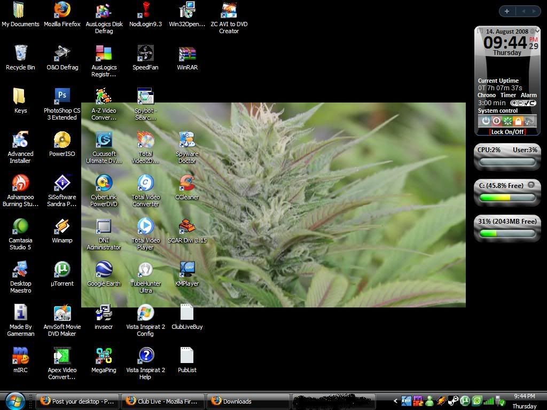This screenshot has width=547, height=410.
Task: Open the Winamp desktop shortcut
Action: pyautogui.click(x=62, y=227)
